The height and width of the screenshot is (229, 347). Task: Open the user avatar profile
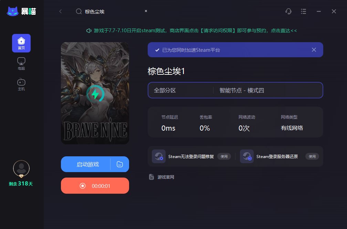coord(21,169)
